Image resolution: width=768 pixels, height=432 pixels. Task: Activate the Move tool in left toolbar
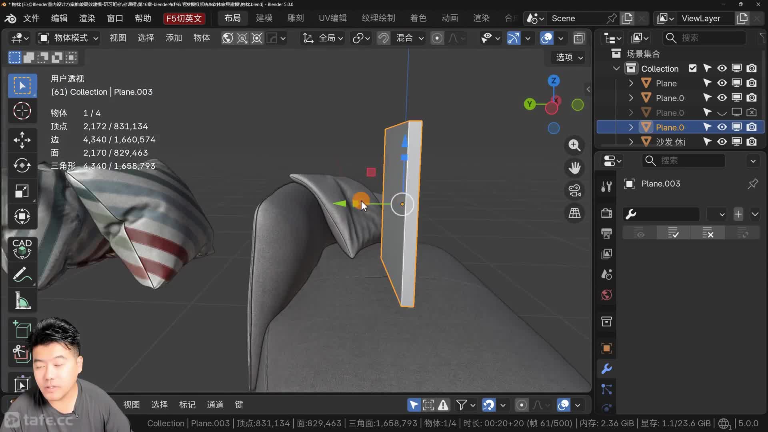22,140
